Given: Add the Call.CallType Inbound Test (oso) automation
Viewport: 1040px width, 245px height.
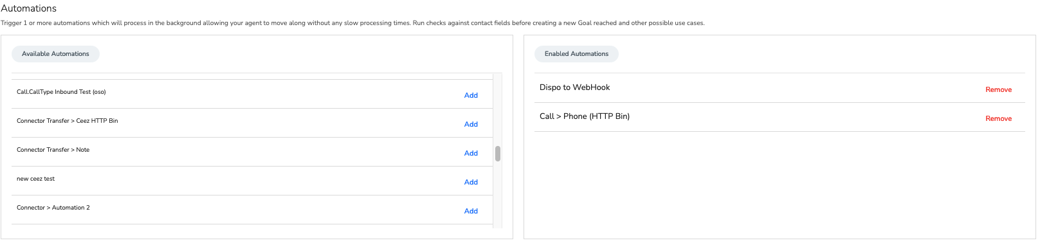Looking at the screenshot, I should (x=471, y=95).
